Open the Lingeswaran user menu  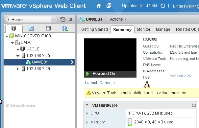tap(186, 6)
